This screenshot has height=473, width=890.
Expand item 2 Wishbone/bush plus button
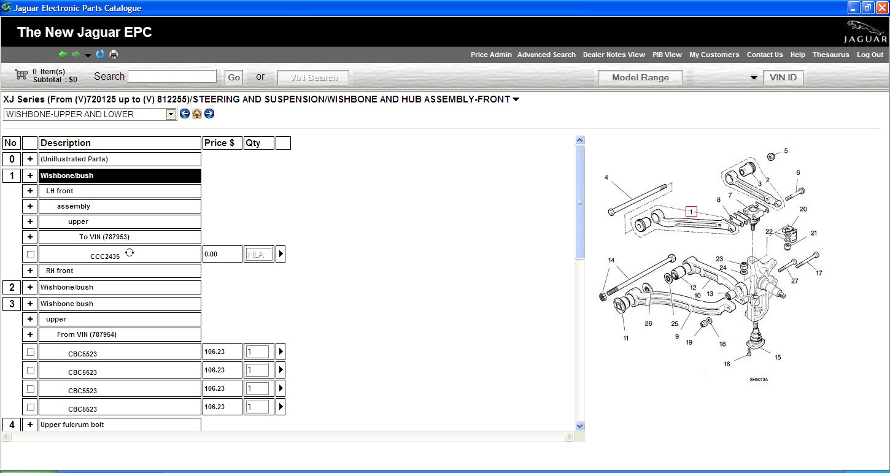pos(30,287)
